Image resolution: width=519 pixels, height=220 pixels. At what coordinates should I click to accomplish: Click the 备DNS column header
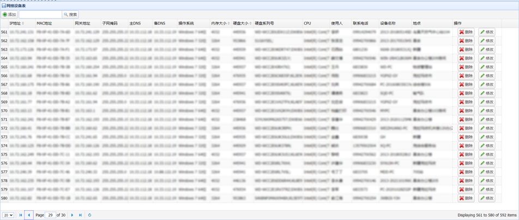(165, 23)
